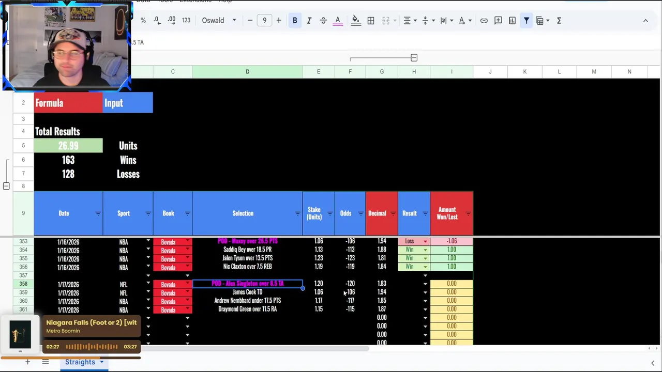The image size is (662, 372).
Task: Select the James Cook TD cell
Action: (247, 292)
